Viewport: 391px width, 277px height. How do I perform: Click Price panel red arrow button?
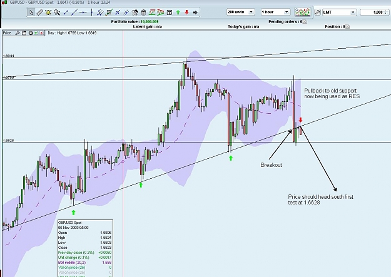pos(41,33)
